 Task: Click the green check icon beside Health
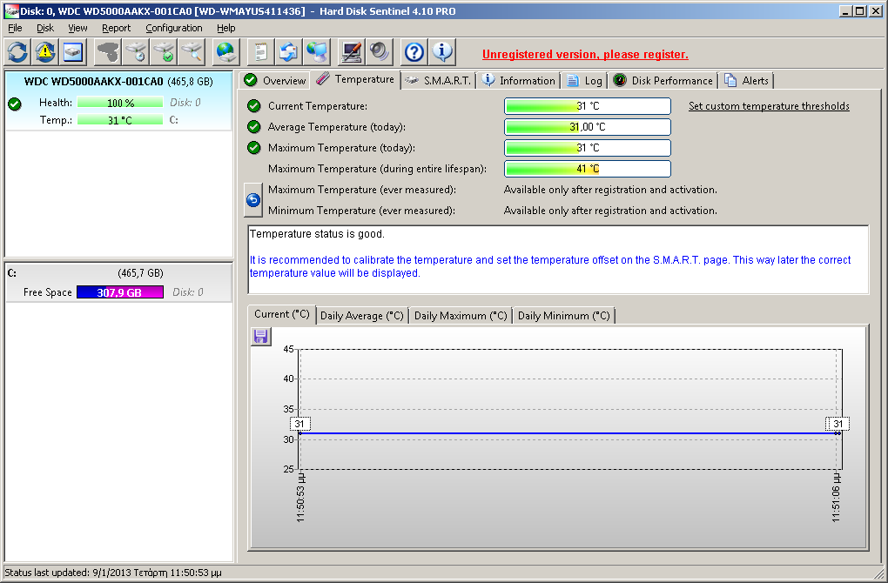(15, 104)
